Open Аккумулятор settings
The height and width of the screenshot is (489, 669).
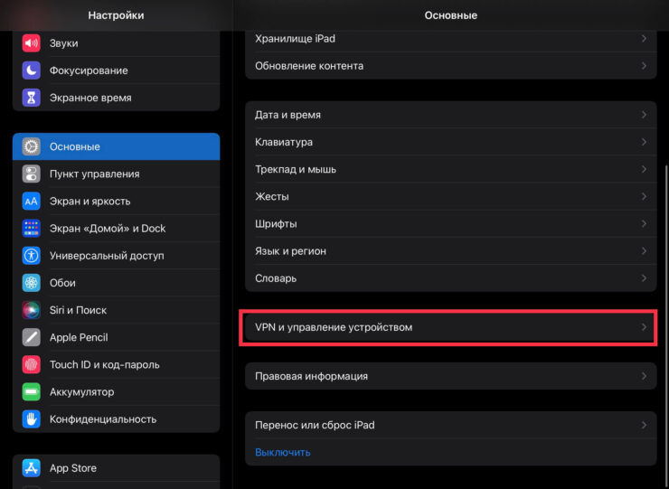pos(116,392)
